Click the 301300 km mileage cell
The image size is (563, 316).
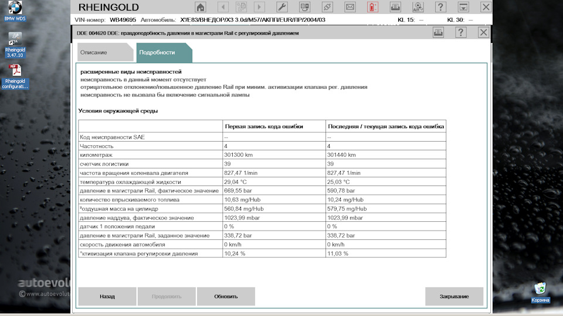274,154
